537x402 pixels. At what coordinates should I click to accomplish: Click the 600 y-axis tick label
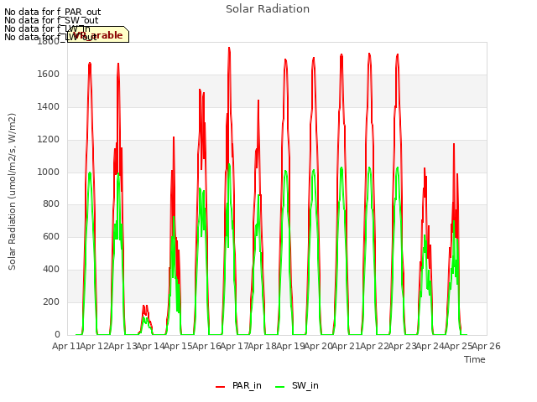pyautogui.click(x=51, y=237)
